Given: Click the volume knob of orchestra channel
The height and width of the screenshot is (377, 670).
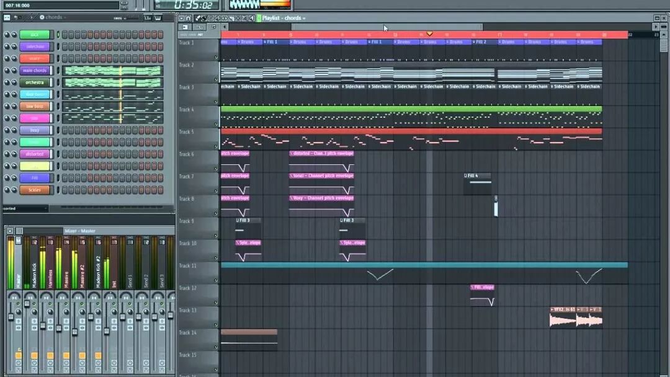Looking at the screenshot, I should tap(14, 82).
